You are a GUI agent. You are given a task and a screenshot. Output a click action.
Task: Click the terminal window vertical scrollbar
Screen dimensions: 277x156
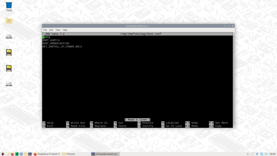234,80
